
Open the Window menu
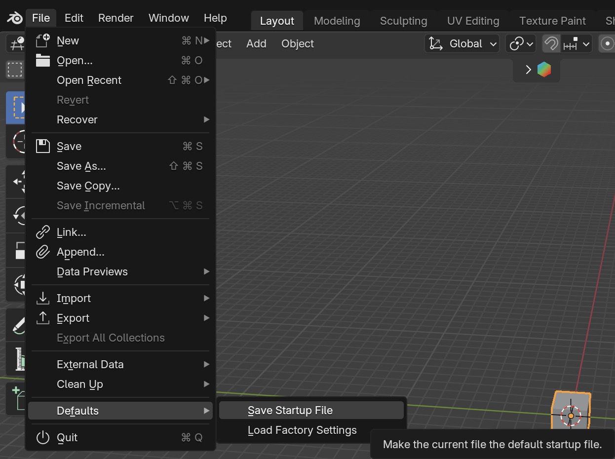[x=169, y=18]
